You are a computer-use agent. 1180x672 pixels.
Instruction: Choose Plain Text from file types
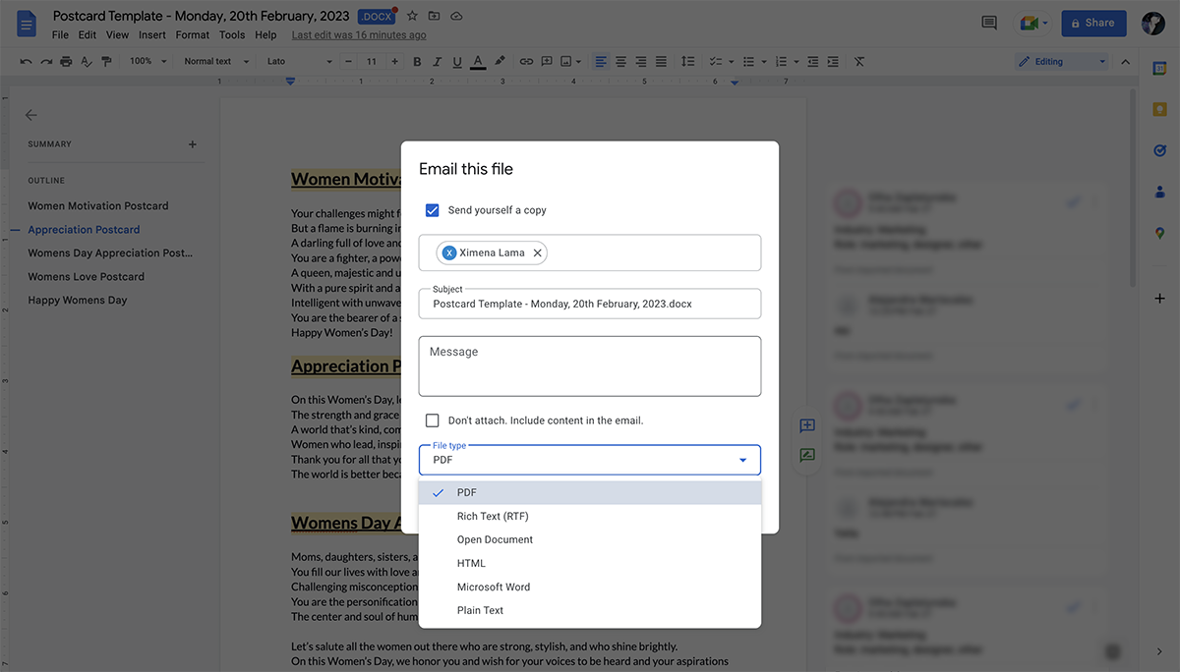coord(480,610)
